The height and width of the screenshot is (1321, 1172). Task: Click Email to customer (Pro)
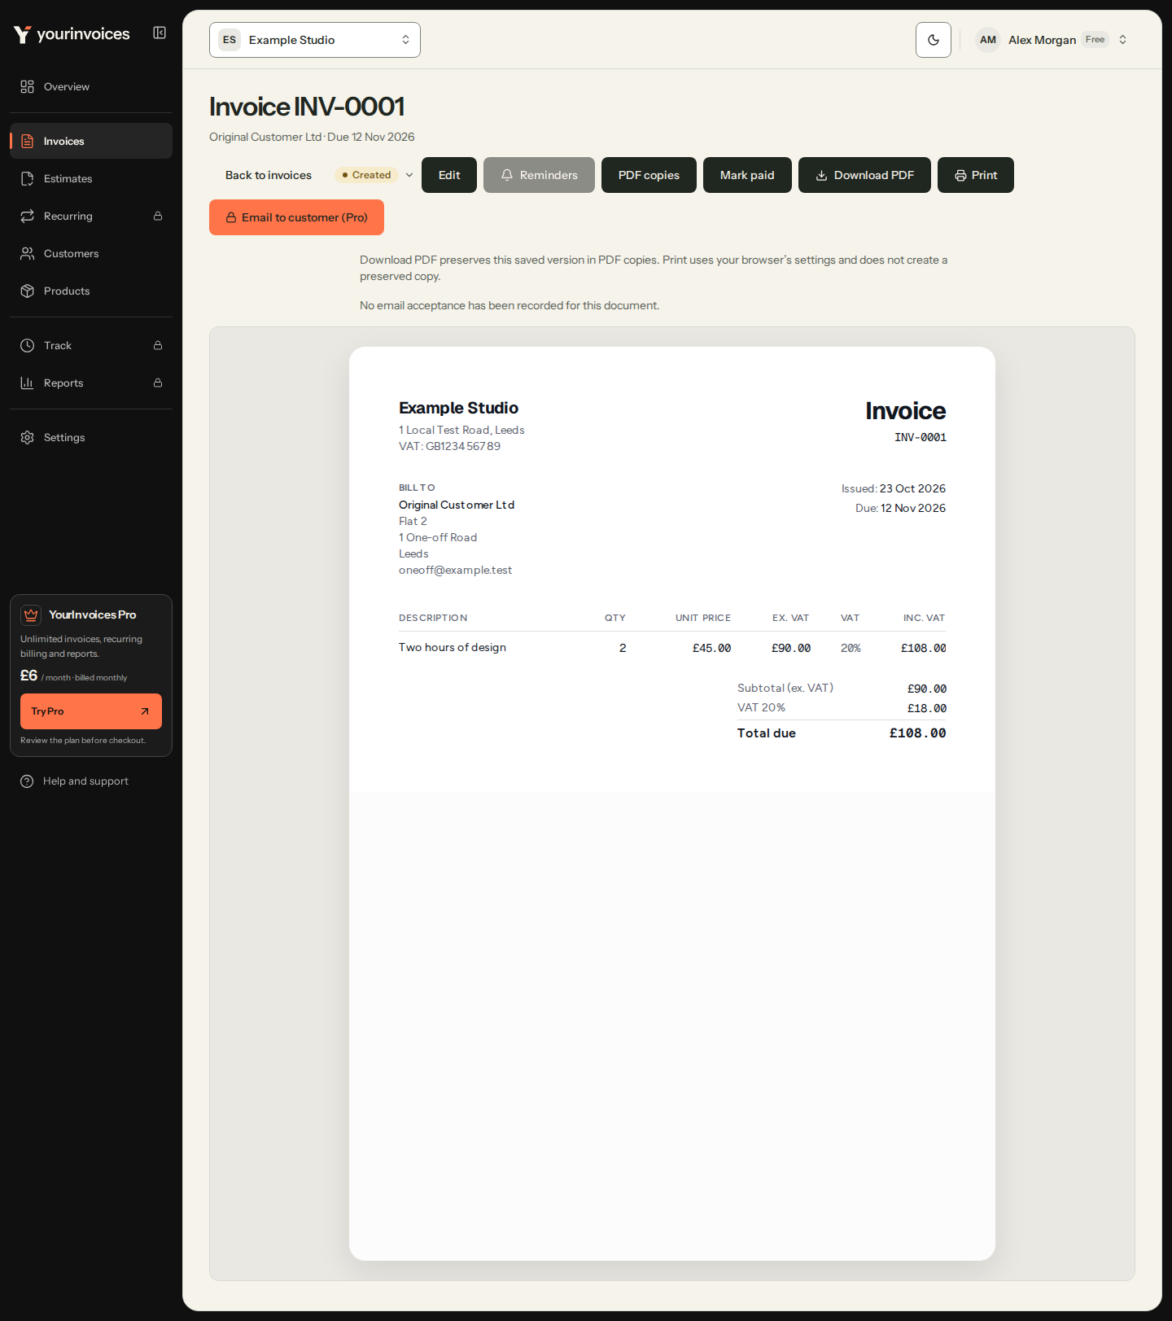click(296, 217)
